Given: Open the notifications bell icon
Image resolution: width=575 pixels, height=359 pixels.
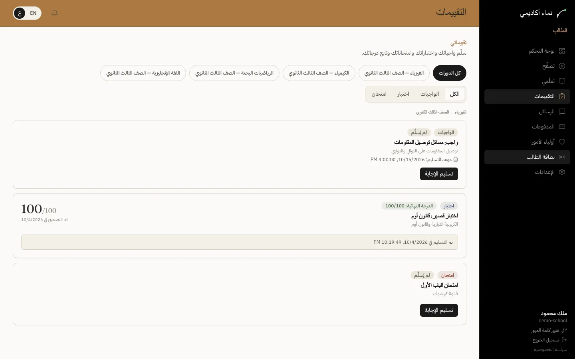Looking at the screenshot, I should coord(55,13).
